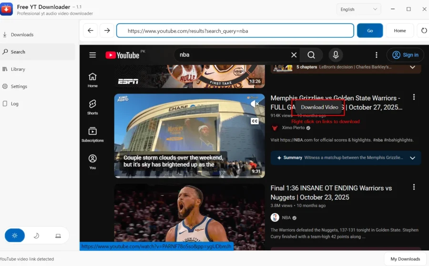Switch to system theme laptop button
Screen dimensions: 429x266
58,236
